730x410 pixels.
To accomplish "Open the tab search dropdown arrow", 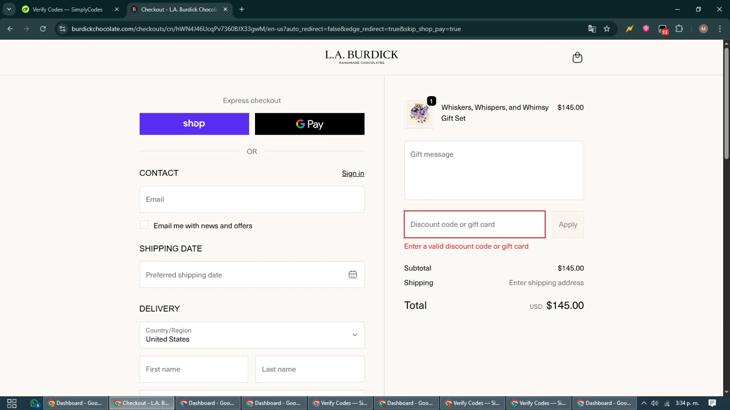I will point(9,9).
